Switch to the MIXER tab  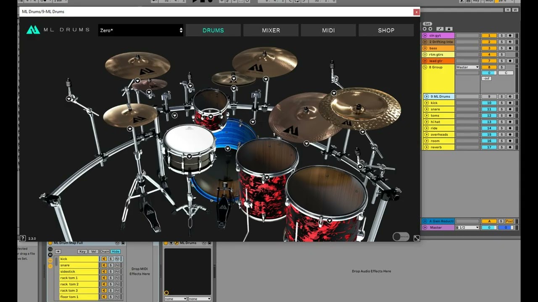[271, 30]
